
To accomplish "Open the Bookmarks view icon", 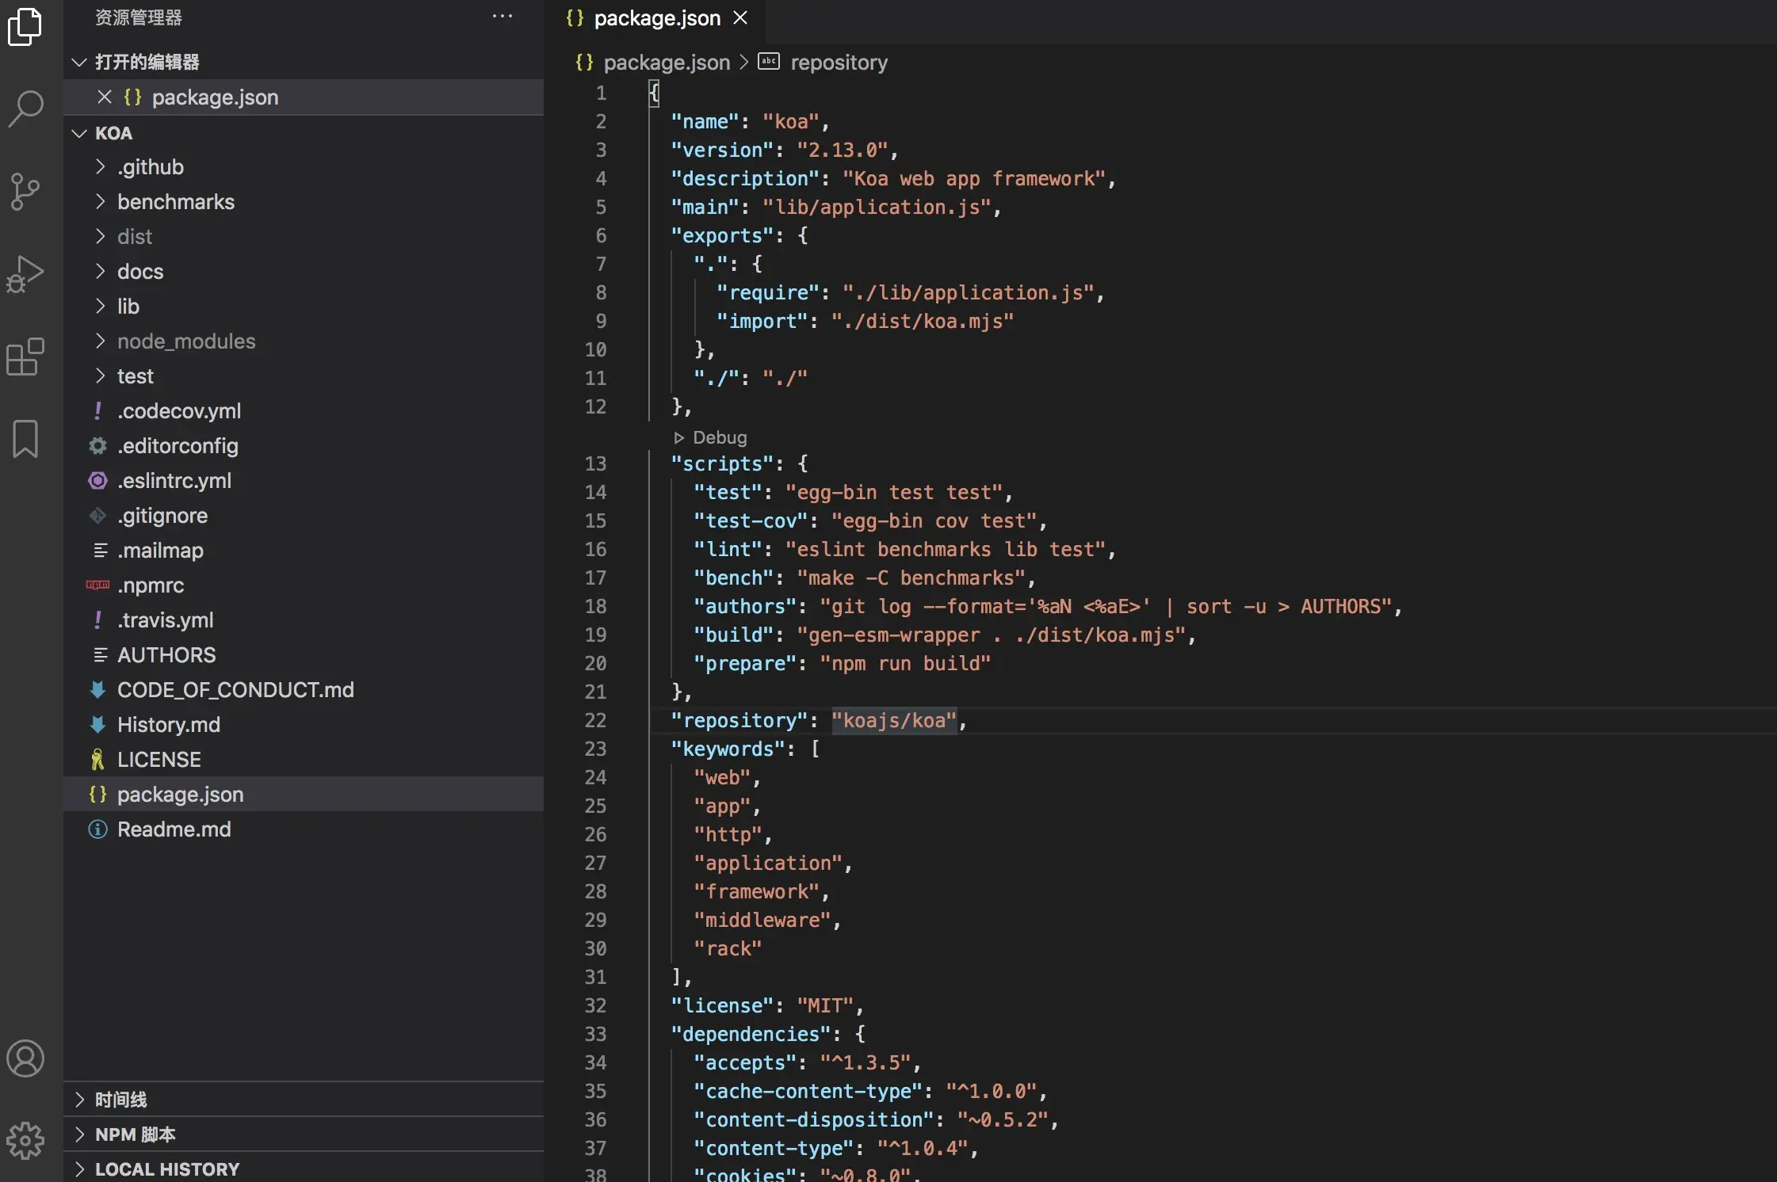I will 25,438.
